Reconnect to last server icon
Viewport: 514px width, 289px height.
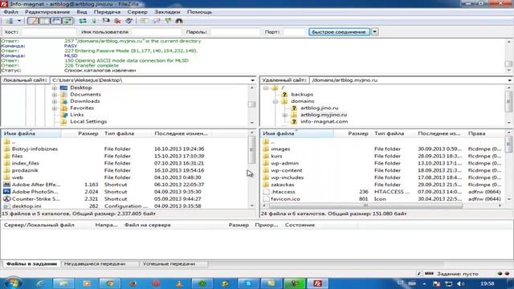click(129, 21)
